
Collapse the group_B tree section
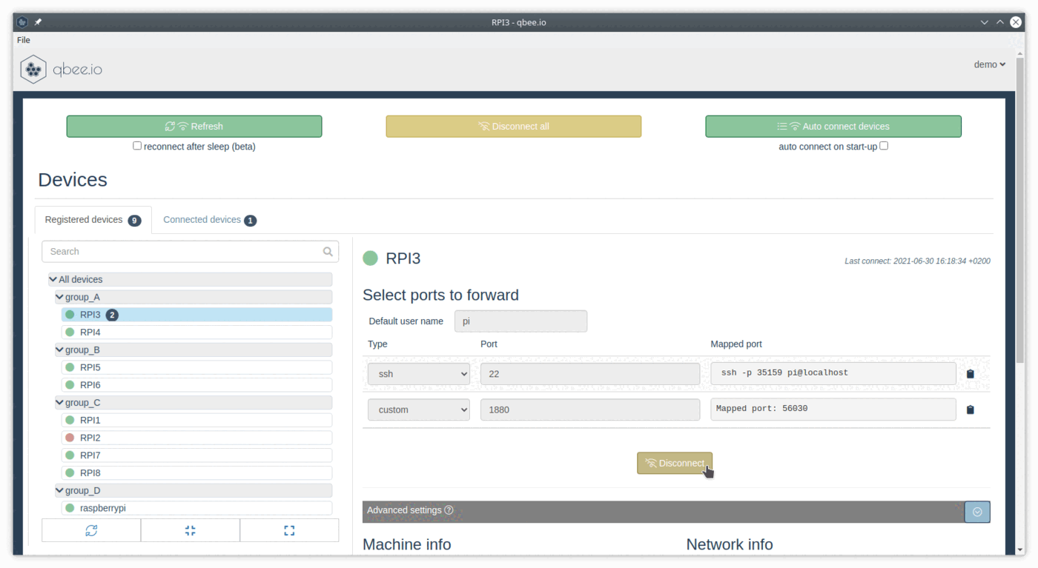click(59, 350)
